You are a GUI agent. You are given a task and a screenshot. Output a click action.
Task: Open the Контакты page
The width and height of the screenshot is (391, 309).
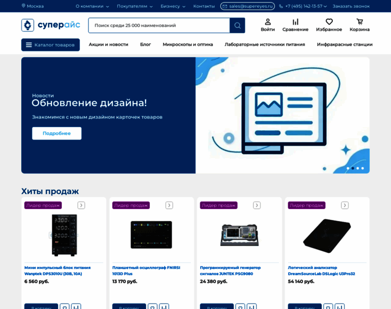204,6
